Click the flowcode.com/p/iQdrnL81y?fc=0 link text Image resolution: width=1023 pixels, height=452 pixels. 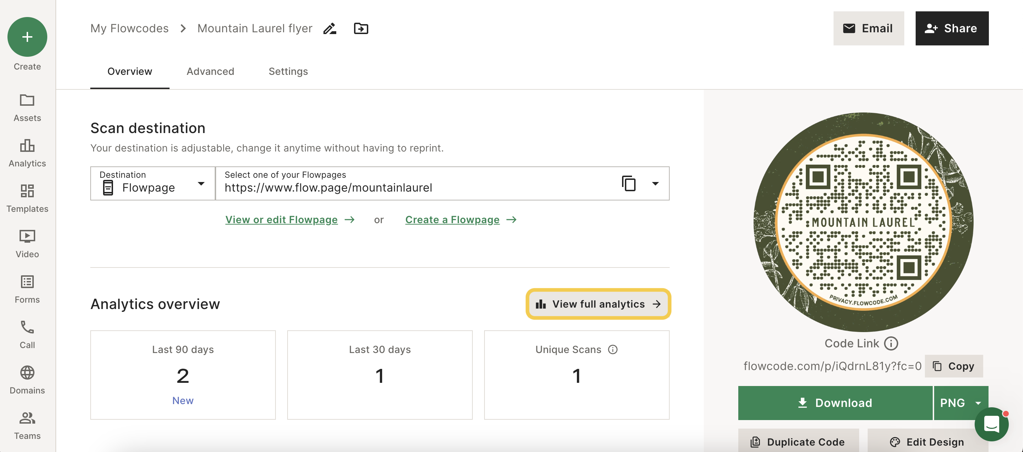(x=832, y=366)
